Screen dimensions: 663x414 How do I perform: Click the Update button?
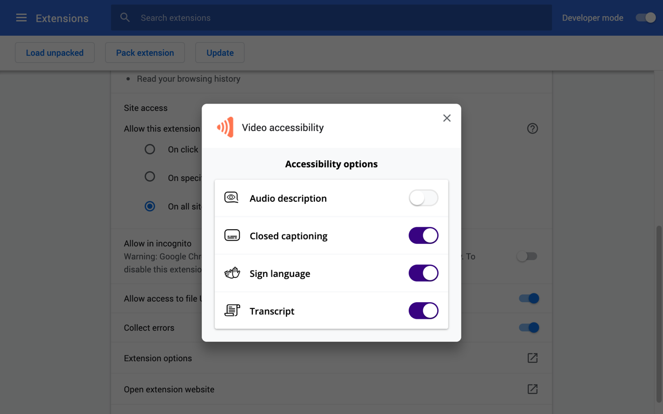(220, 52)
